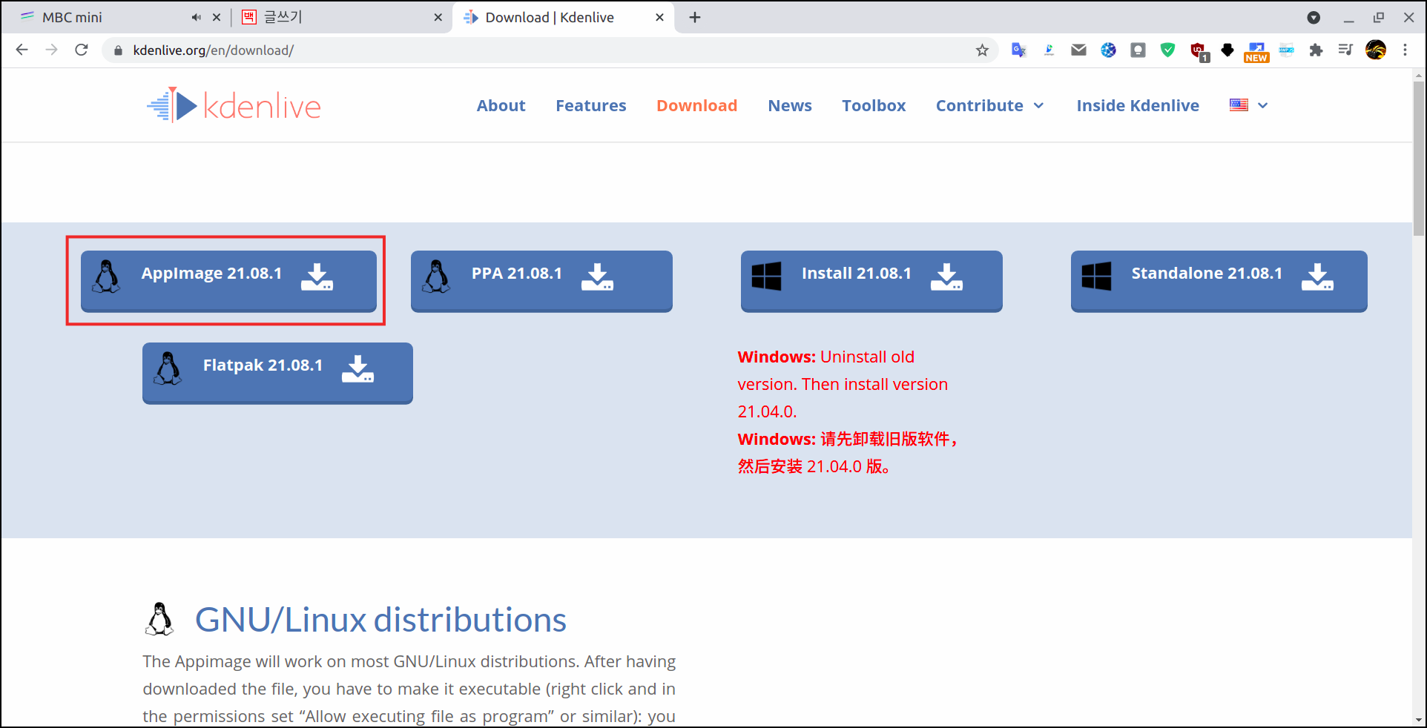Download the Windows Install 21.08.1 version

coord(871,281)
